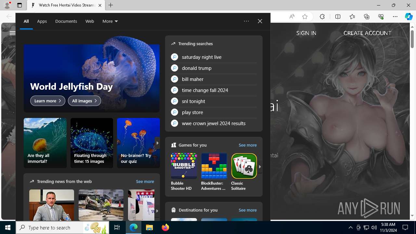Open 'Are they all immortal?' card

[x=45, y=143]
